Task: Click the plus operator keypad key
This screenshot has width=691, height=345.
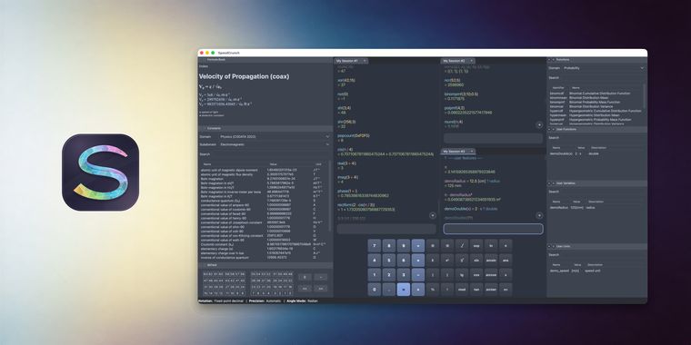Action: (417, 290)
